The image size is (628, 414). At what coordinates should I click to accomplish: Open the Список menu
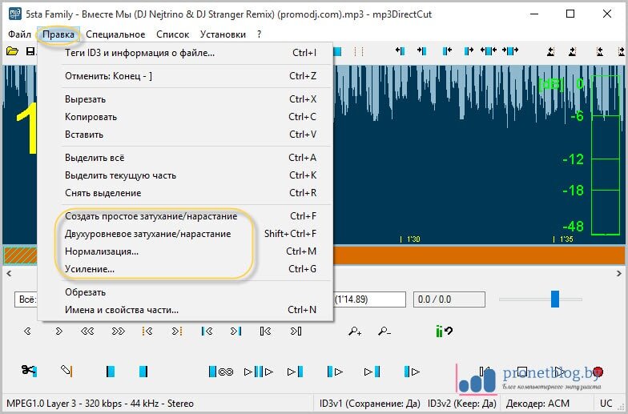click(x=173, y=34)
